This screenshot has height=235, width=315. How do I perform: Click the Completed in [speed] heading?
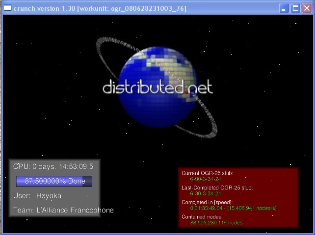[207, 202]
